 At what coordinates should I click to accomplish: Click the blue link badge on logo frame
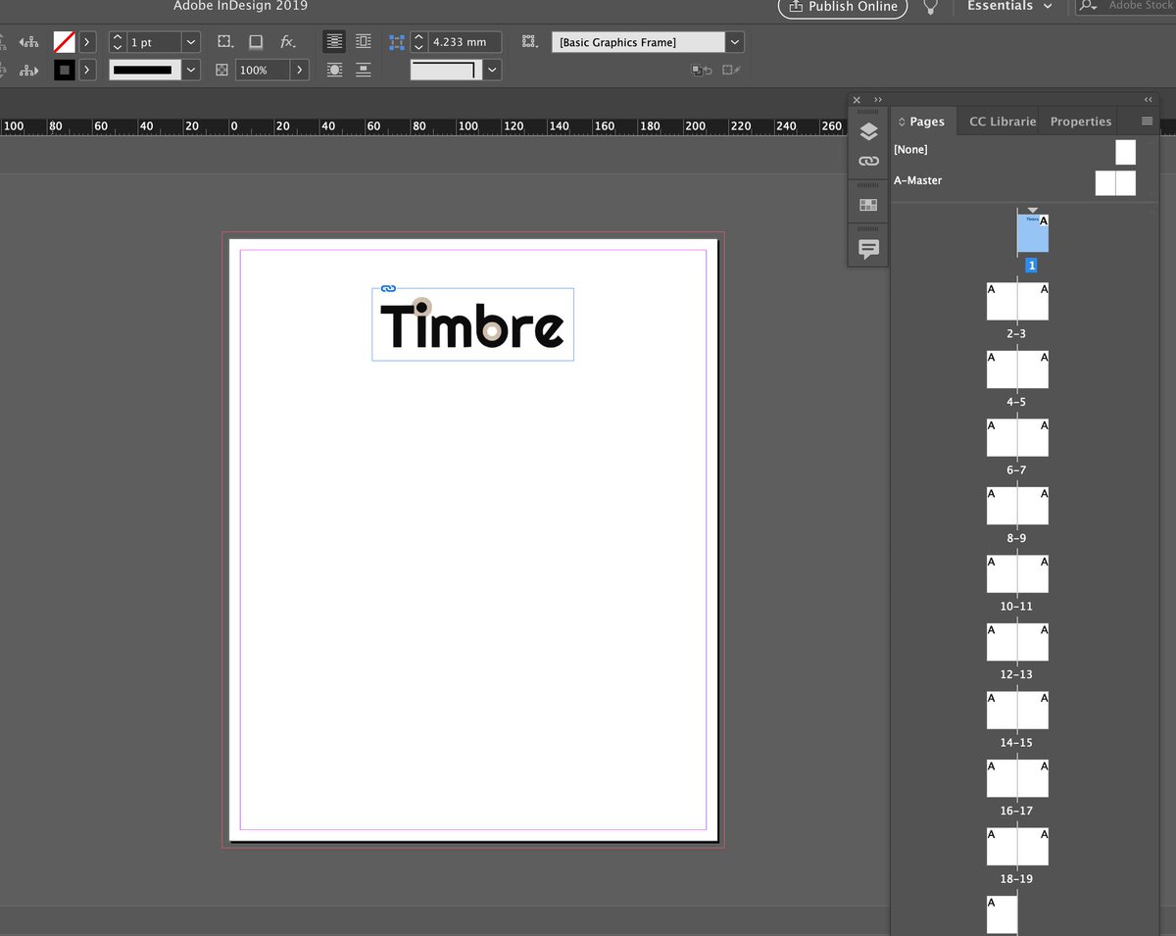point(387,288)
